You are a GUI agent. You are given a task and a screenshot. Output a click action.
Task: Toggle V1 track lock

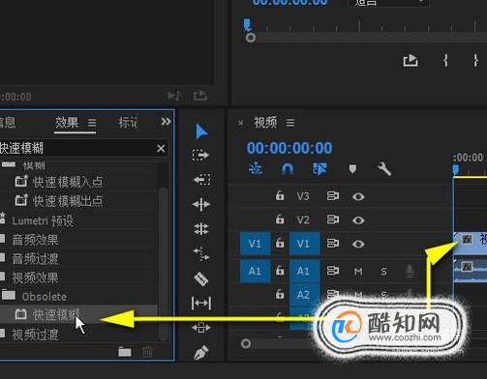click(x=280, y=243)
